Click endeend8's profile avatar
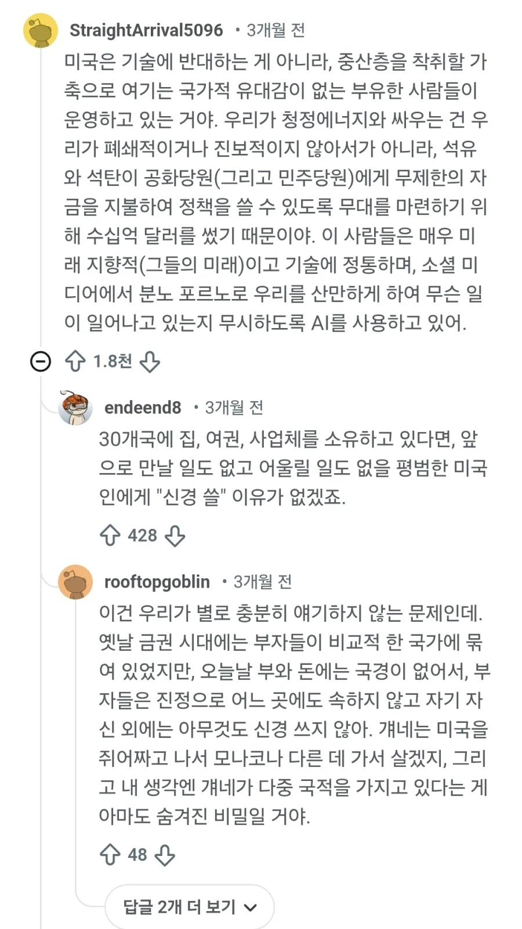This screenshot has height=929, width=522. pos(72,408)
